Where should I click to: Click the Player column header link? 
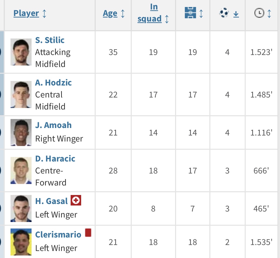coord(26,13)
